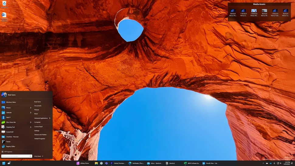Launch Registry Editor from start menu
Screen dimensions: 295x166
coord(16,147)
